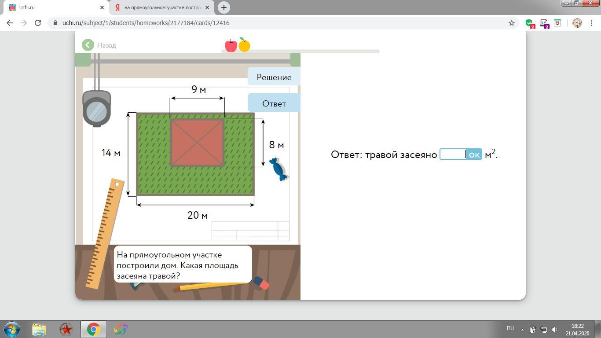
Task: Click the wooden ruler
Action: tap(105, 233)
